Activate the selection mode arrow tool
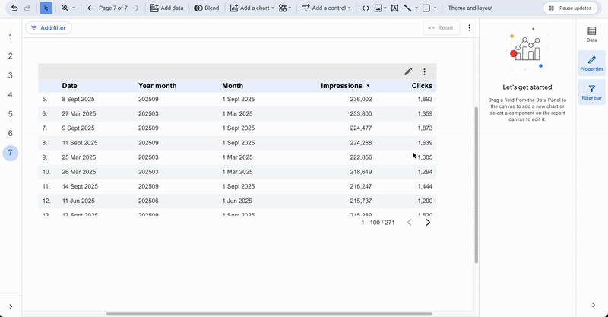Image resolution: width=608 pixels, height=317 pixels. (x=46, y=8)
